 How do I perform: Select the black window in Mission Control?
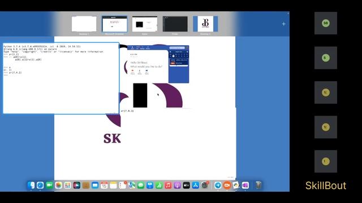(140, 95)
